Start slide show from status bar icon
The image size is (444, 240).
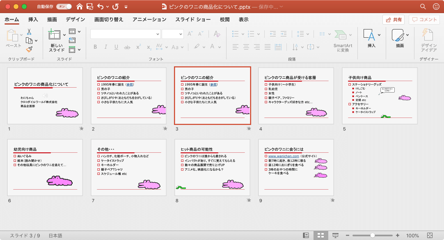click(335, 235)
